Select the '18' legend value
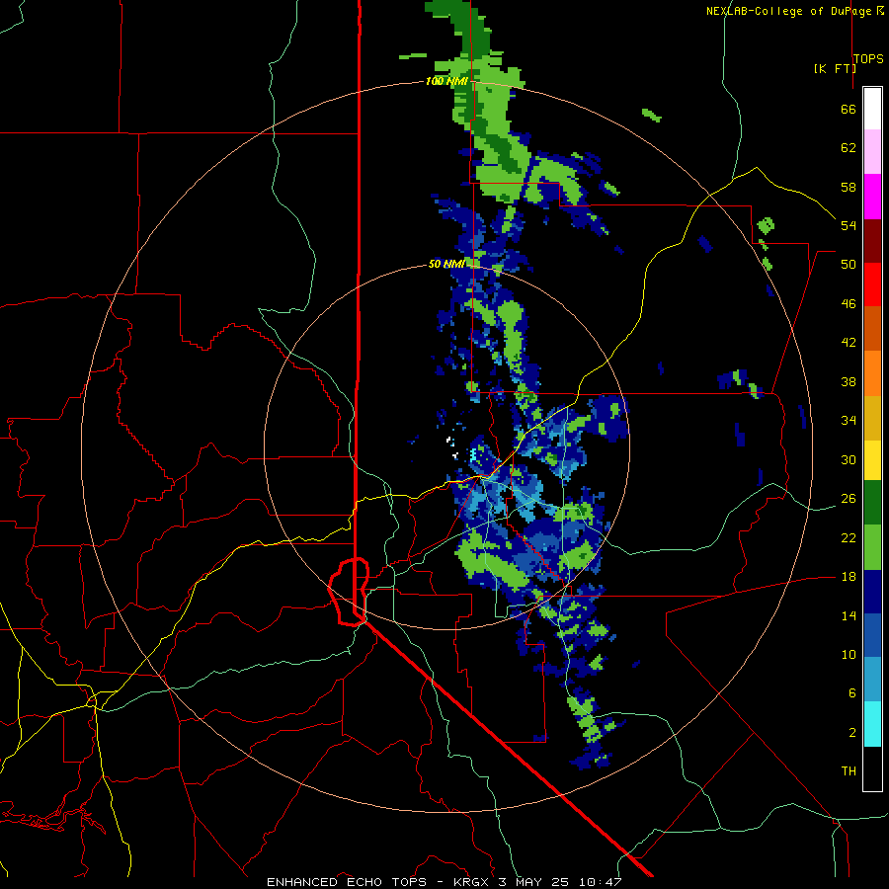Image resolution: width=889 pixels, height=889 pixels. coord(849,577)
